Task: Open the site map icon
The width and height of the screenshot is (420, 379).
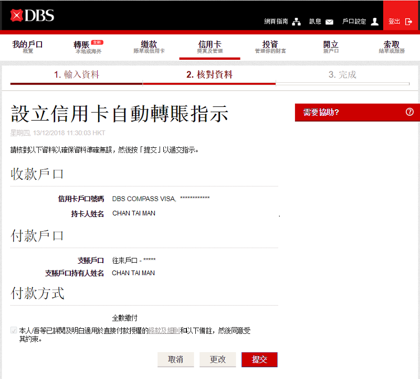Action: (x=296, y=22)
